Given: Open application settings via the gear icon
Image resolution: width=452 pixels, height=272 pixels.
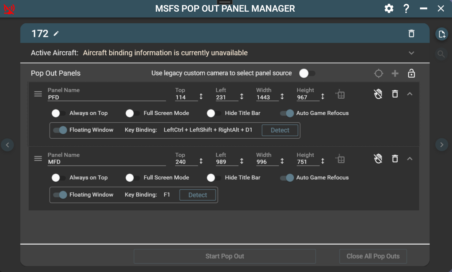Looking at the screenshot, I should pyautogui.click(x=389, y=8).
